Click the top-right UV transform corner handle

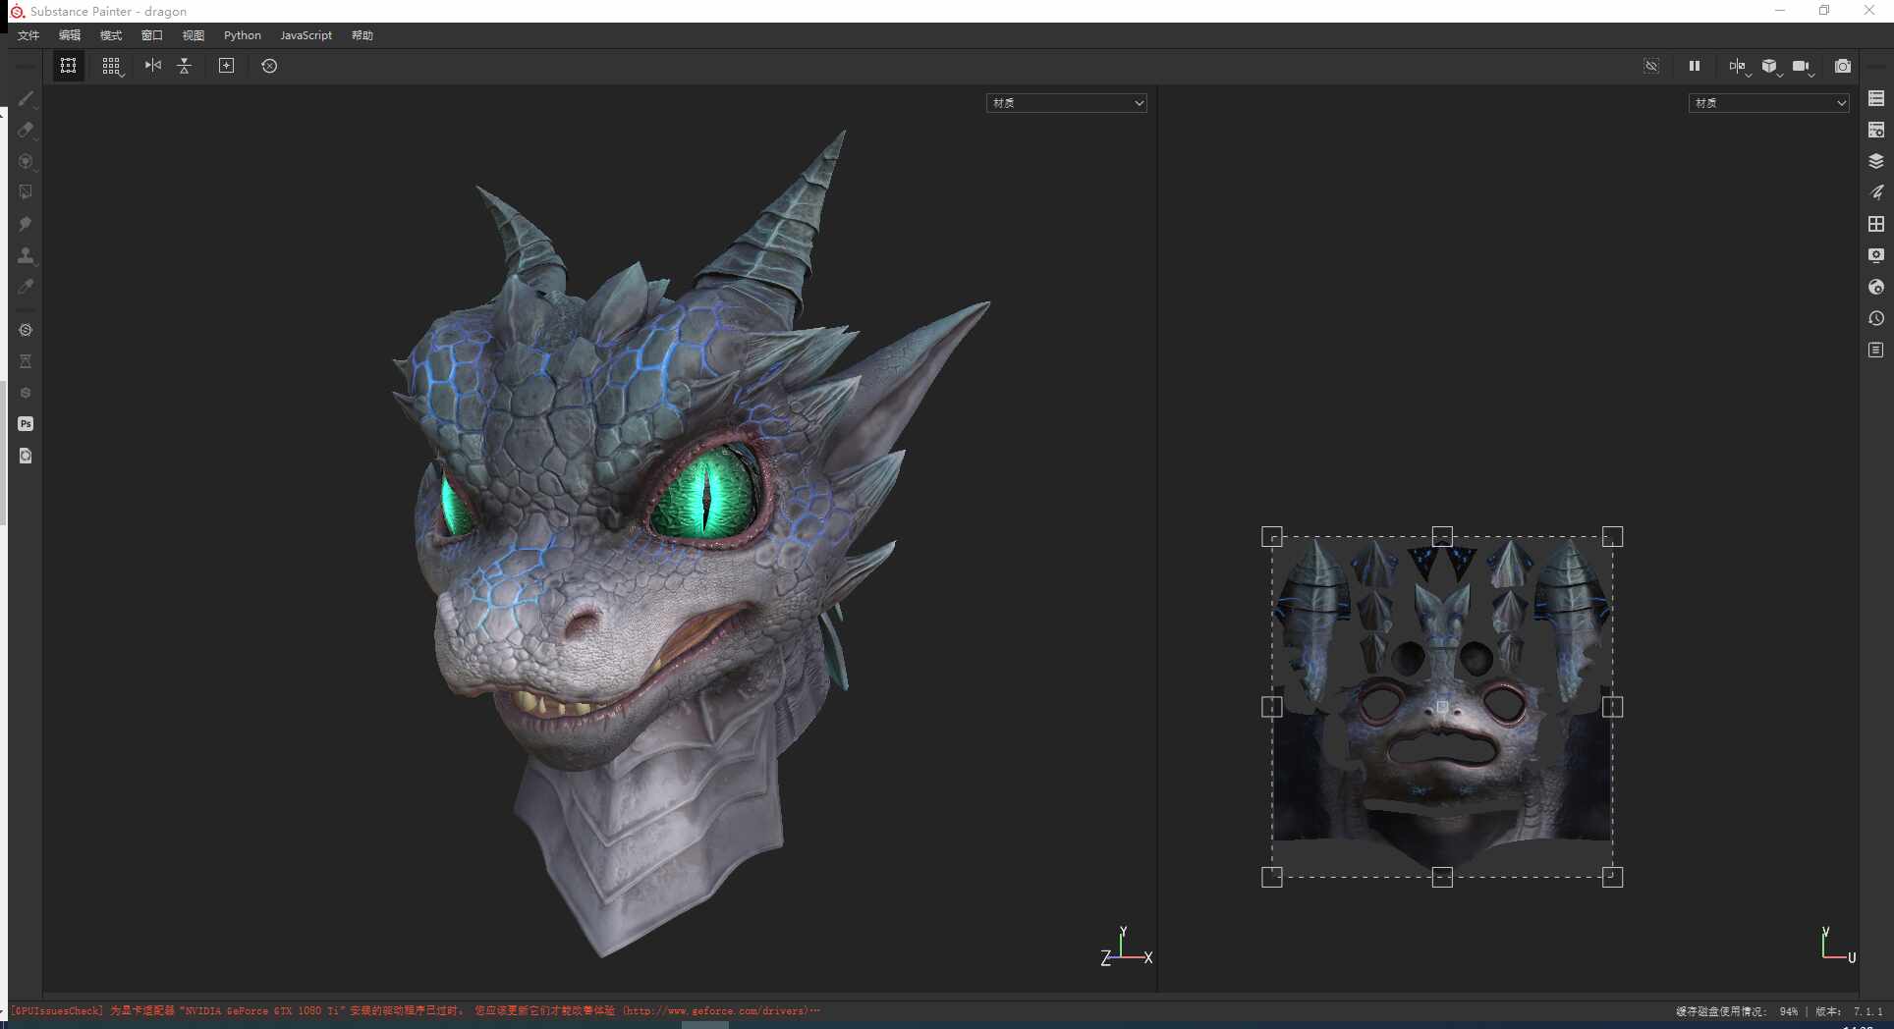click(x=1612, y=537)
